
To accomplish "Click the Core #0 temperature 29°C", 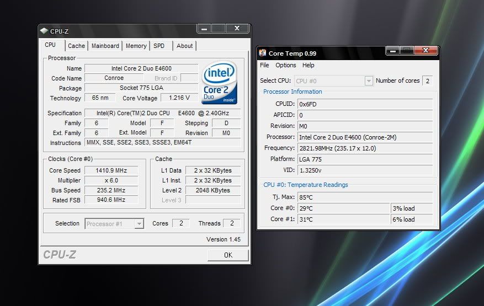I will click(344, 208).
